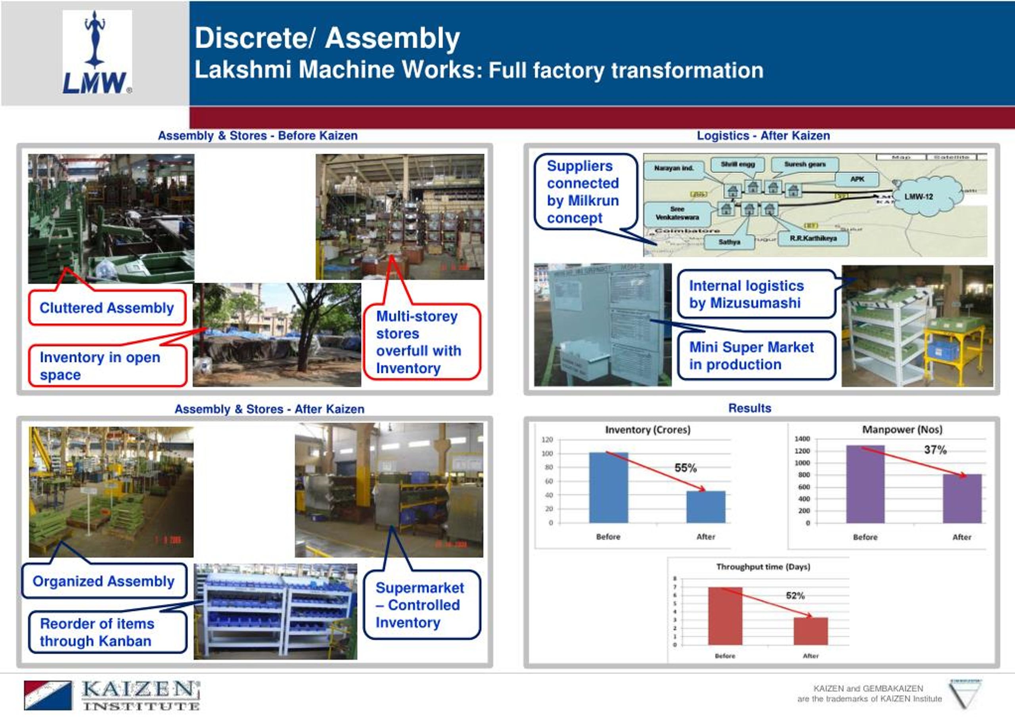Open the outdoor tarp-covered inventory photo
Screen dimensions: 1015x717
point(277,335)
